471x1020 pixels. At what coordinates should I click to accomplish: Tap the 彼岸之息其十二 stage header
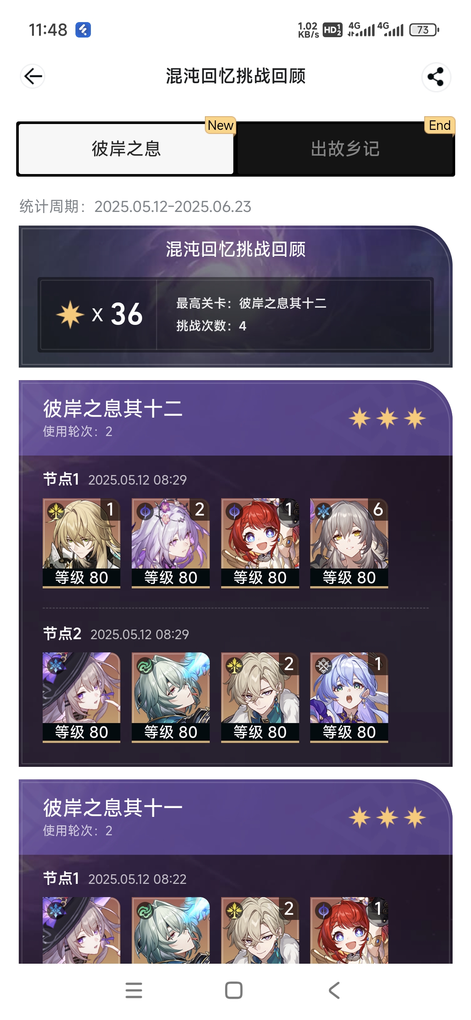click(x=235, y=418)
